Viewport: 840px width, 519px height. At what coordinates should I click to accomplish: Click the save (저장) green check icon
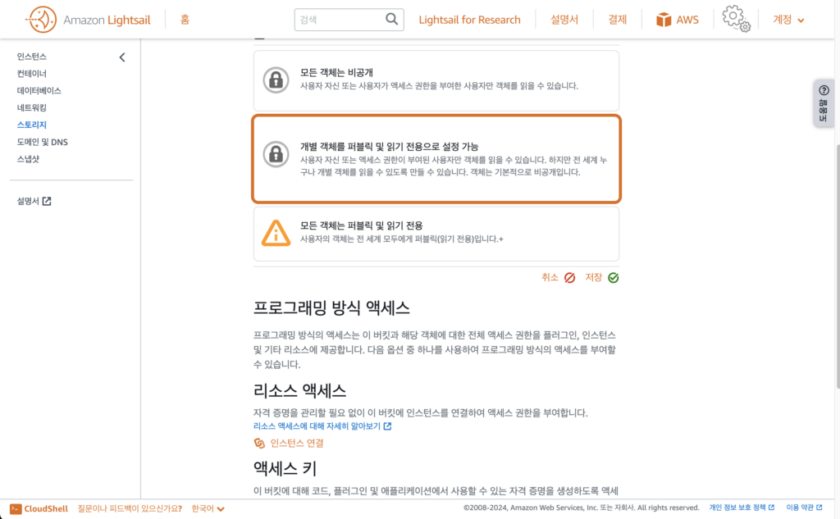click(614, 277)
